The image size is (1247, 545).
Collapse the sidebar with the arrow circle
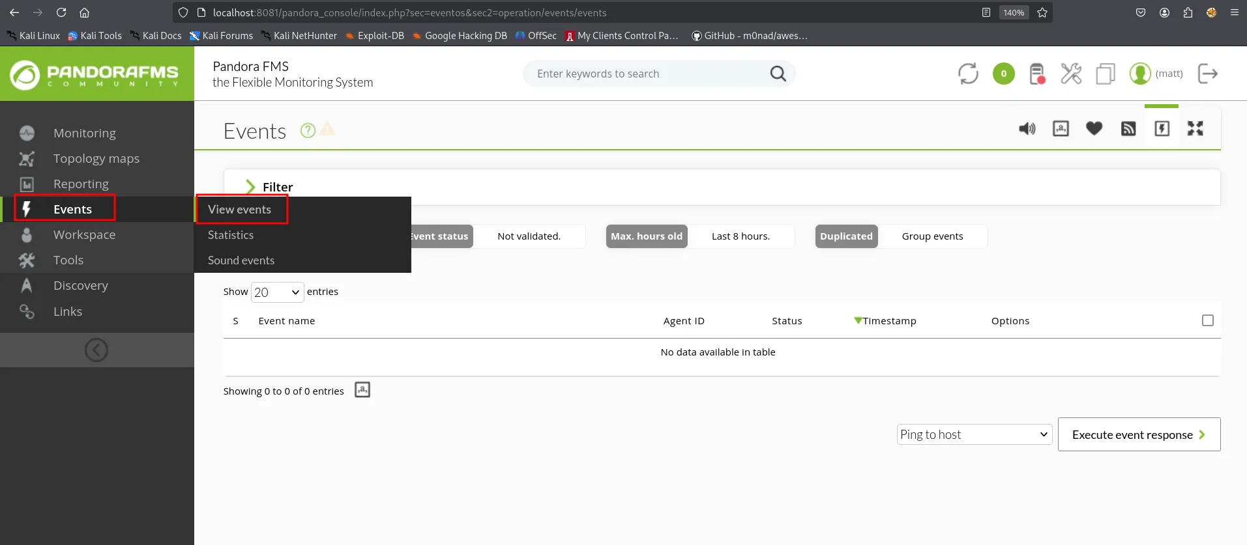(x=96, y=350)
